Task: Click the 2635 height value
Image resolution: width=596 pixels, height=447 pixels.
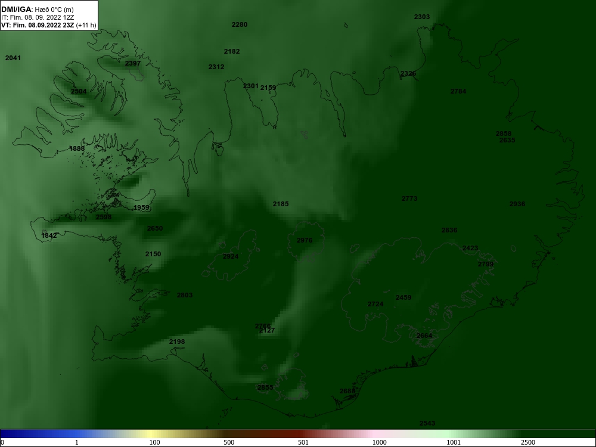Action: pyautogui.click(x=507, y=140)
